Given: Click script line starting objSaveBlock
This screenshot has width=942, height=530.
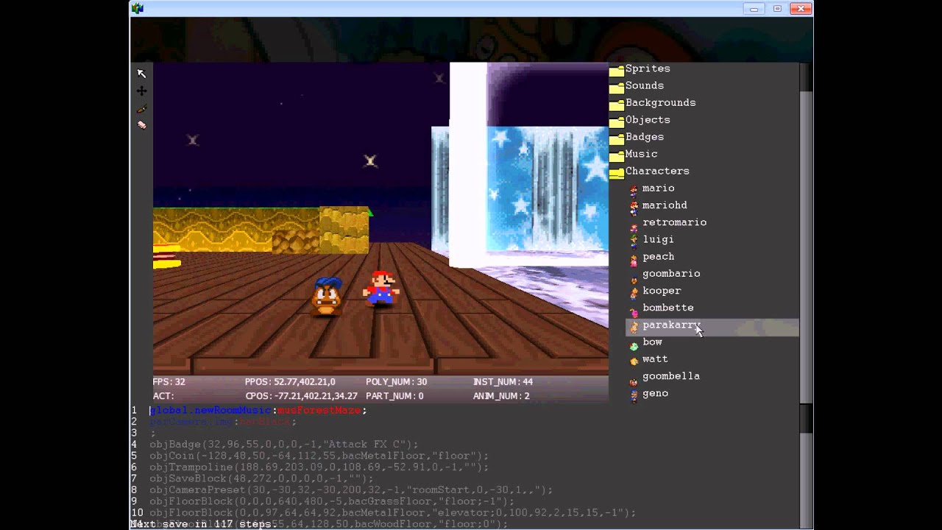Looking at the screenshot, I should click(x=261, y=478).
